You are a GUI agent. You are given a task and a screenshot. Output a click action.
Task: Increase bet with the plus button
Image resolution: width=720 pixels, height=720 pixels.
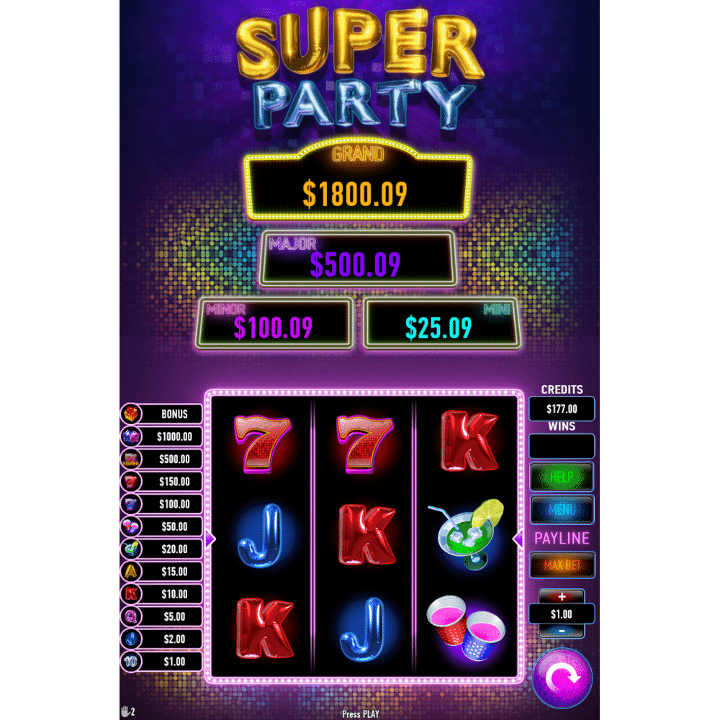tap(562, 596)
